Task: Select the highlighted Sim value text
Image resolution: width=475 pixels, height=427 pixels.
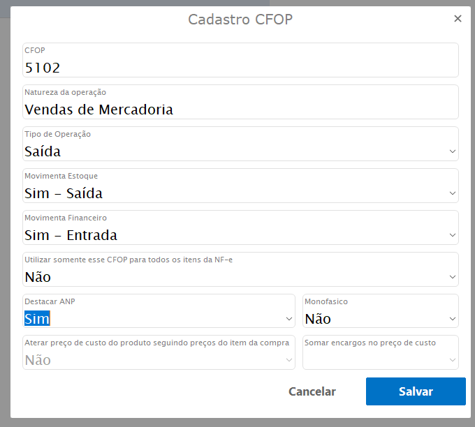Action: pyautogui.click(x=37, y=319)
